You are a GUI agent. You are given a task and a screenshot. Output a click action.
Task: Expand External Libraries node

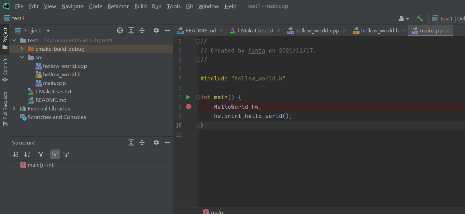(x=14, y=108)
